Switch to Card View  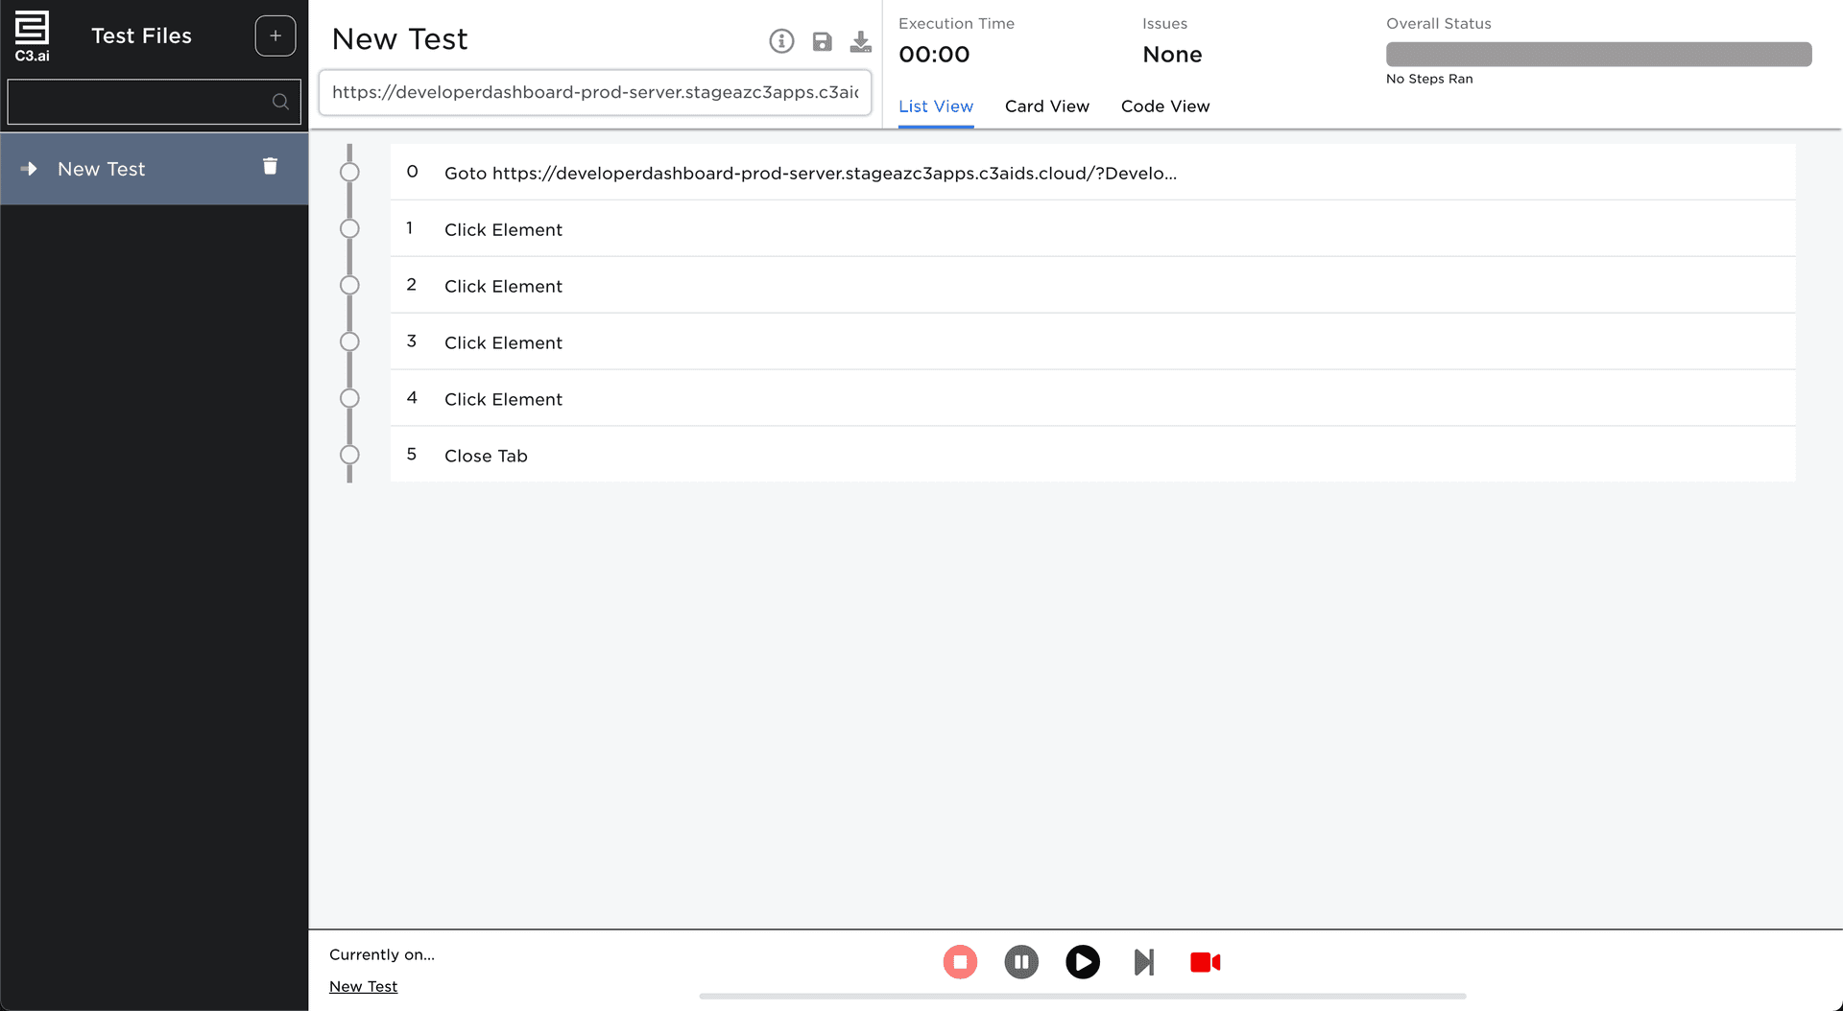point(1046,106)
